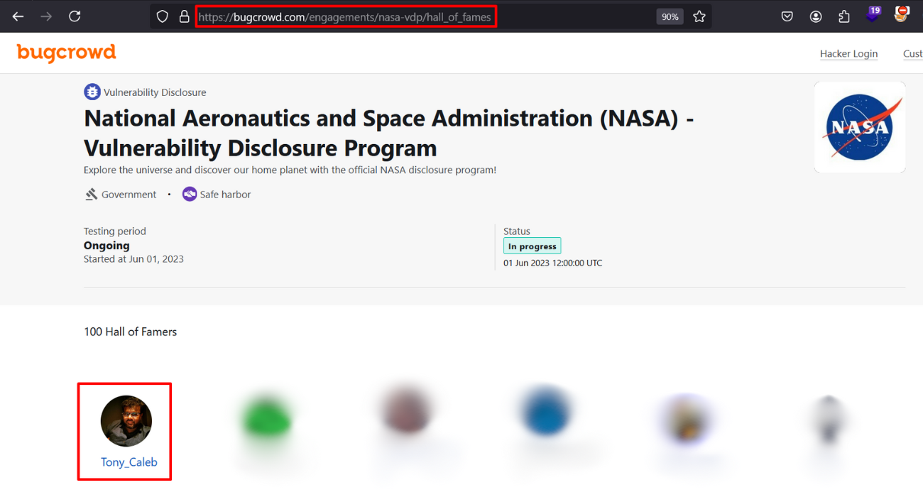Open the Hacker Login link

[x=848, y=53]
